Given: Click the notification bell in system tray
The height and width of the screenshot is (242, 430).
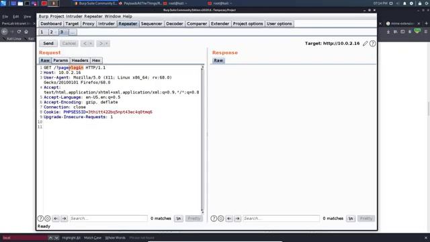Looking at the screenshot, I should pos(404,3).
